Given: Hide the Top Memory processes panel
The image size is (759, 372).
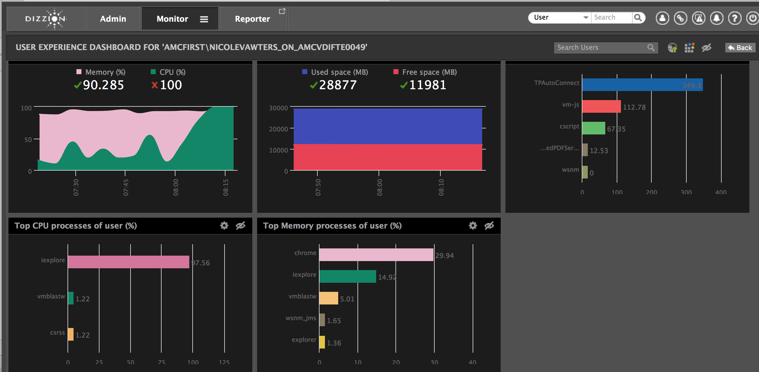Looking at the screenshot, I should [x=489, y=225].
